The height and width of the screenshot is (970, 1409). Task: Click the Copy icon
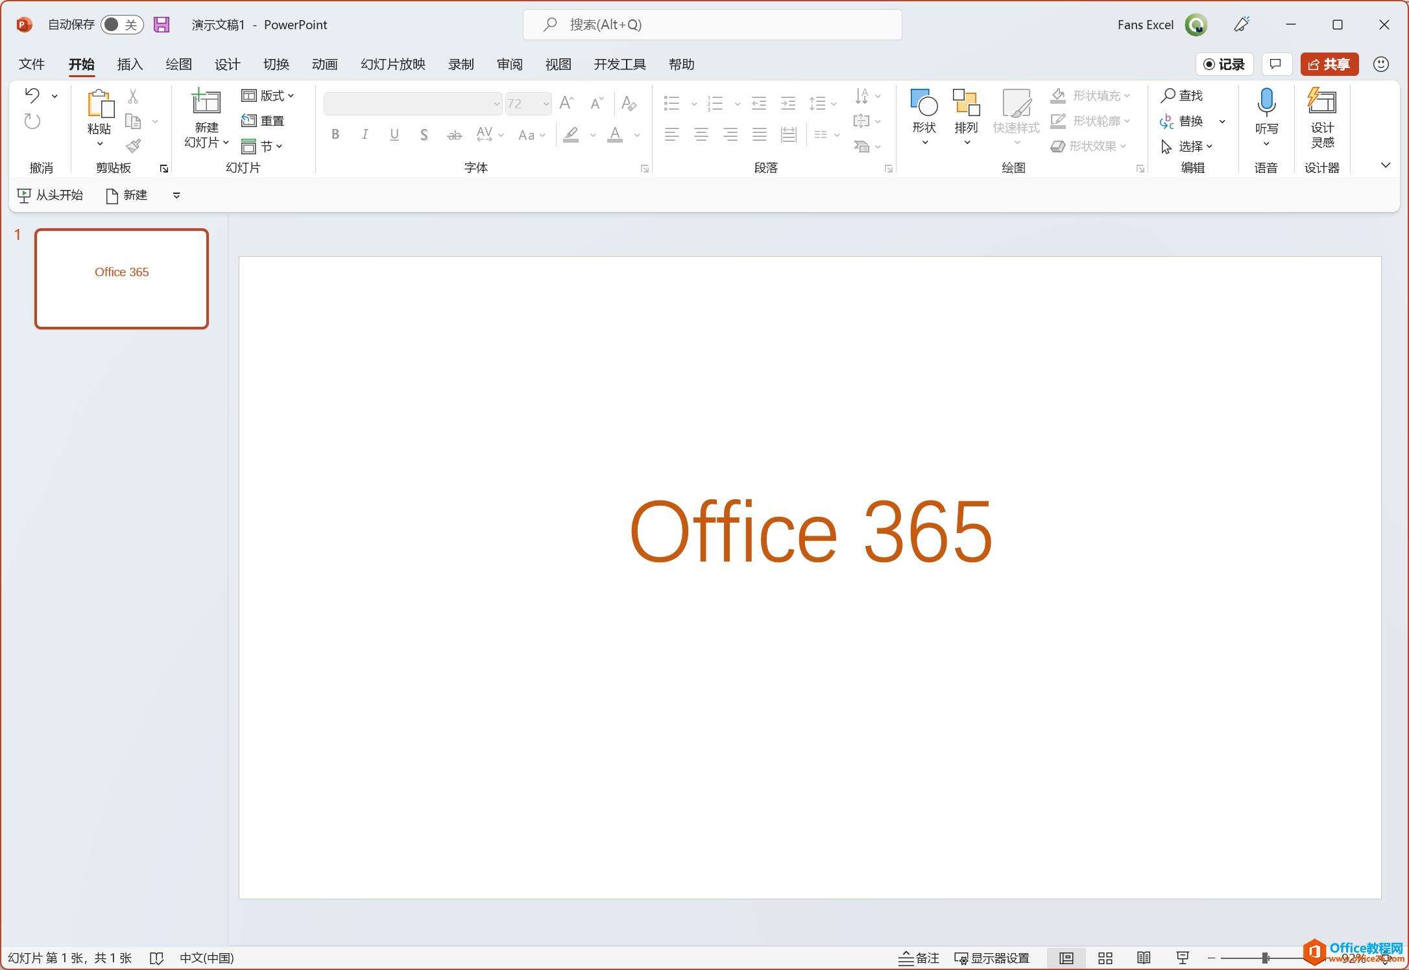point(133,121)
